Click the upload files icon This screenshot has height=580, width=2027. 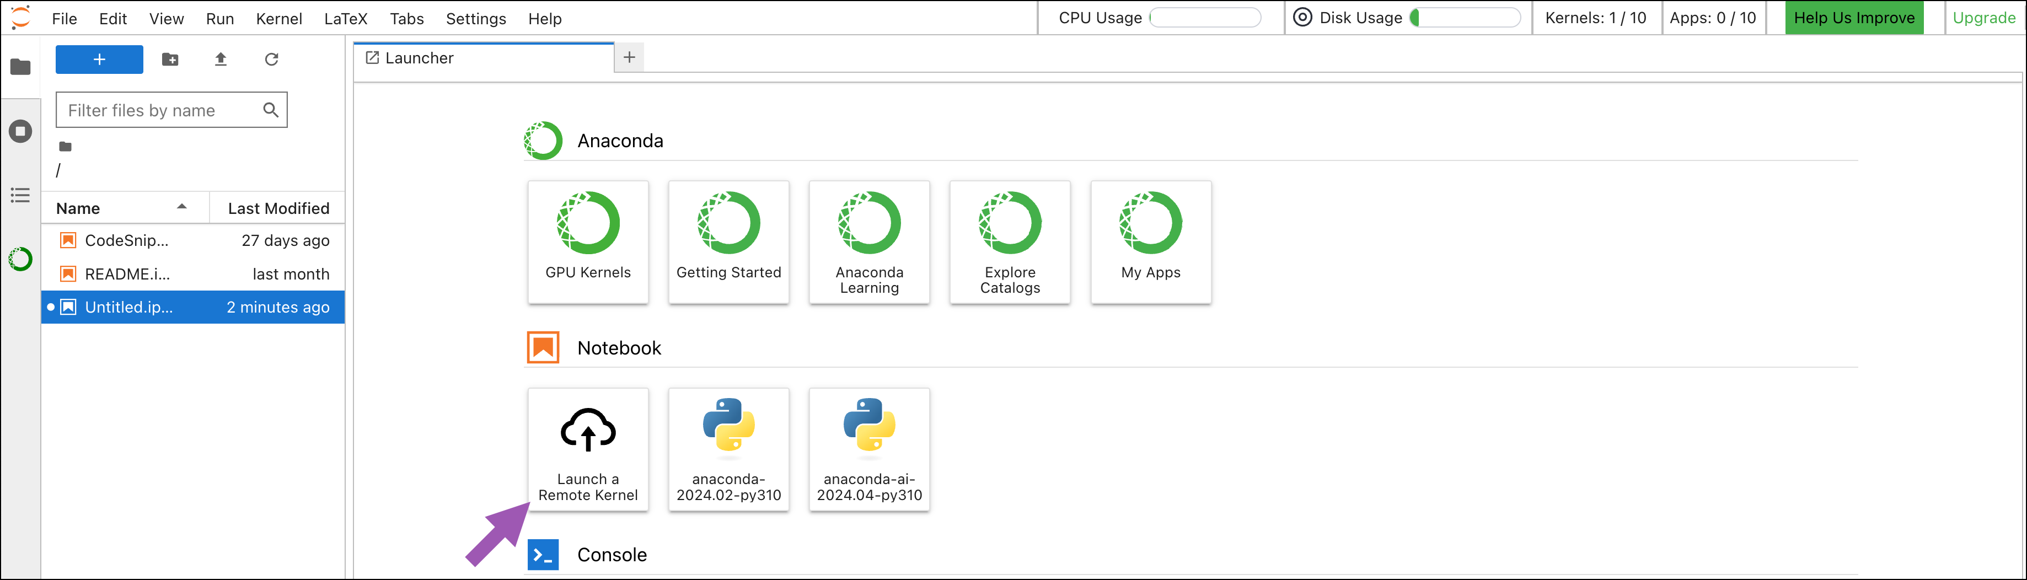[x=221, y=60]
